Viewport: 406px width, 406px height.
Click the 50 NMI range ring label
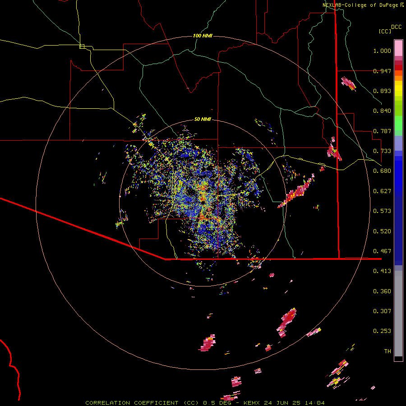pos(203,120)
